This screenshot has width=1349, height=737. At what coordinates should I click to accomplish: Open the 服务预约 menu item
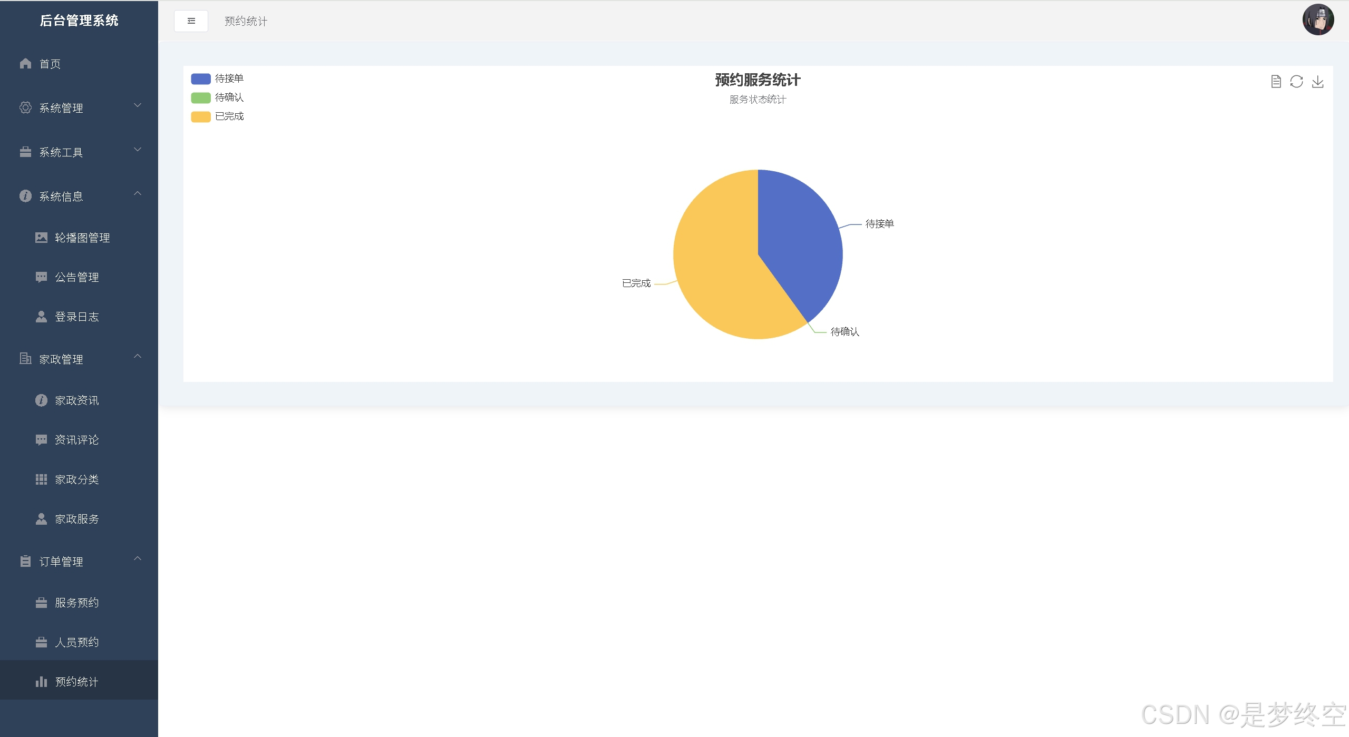pos(77,603)
